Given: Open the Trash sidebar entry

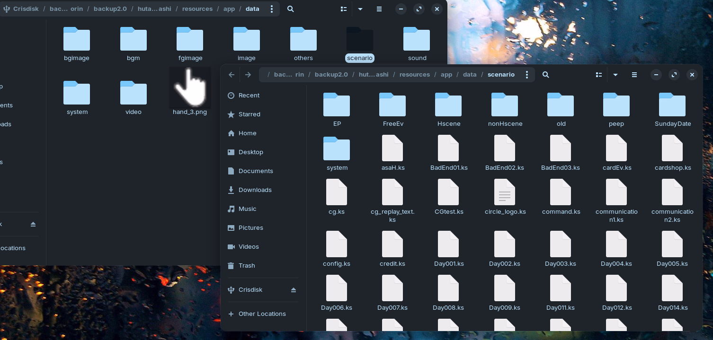Looking at the screenshot, I should pos(247,266).
